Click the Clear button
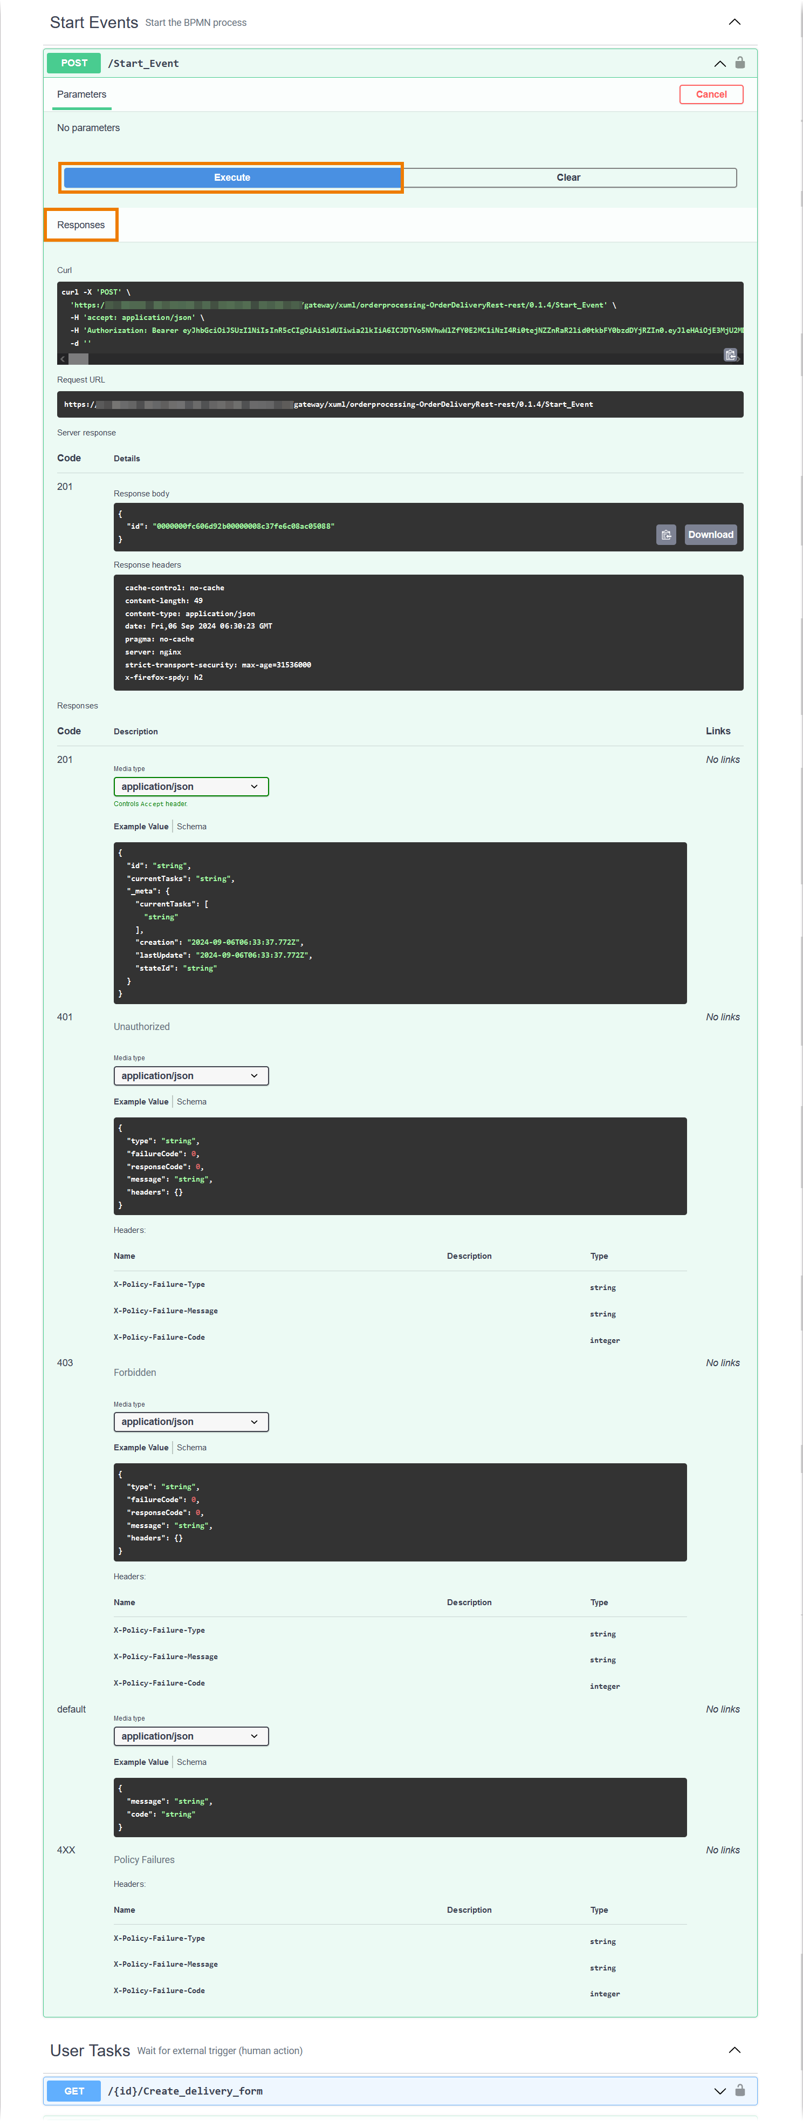The image size is (803, 2121). [x=568, y=178]
